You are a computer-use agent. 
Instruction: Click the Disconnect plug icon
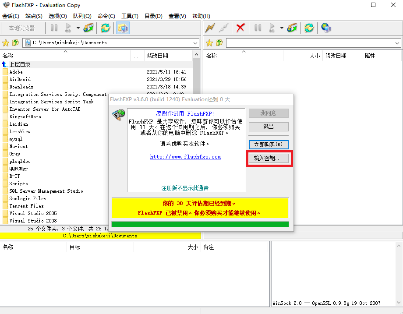223,28
